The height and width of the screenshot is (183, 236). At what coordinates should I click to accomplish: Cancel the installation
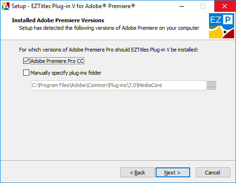pyautogui.click(x=213, y=173)
